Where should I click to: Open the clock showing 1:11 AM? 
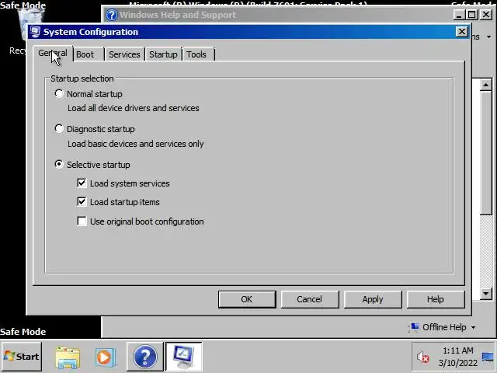point(458,357)
